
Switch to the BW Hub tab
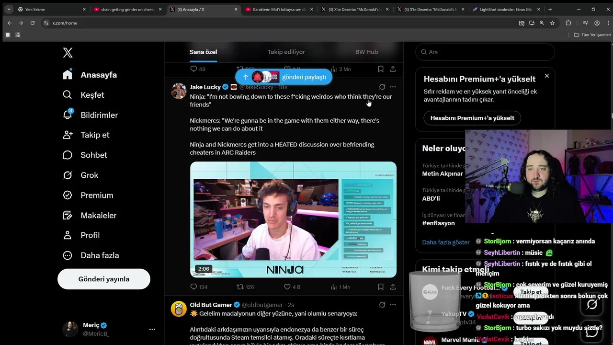coord(366,52)
